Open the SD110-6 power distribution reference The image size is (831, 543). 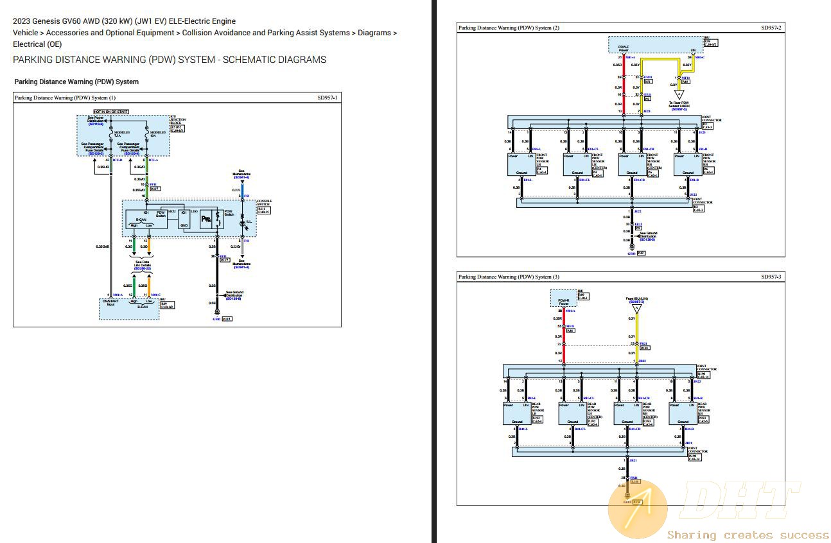point(96,124)
